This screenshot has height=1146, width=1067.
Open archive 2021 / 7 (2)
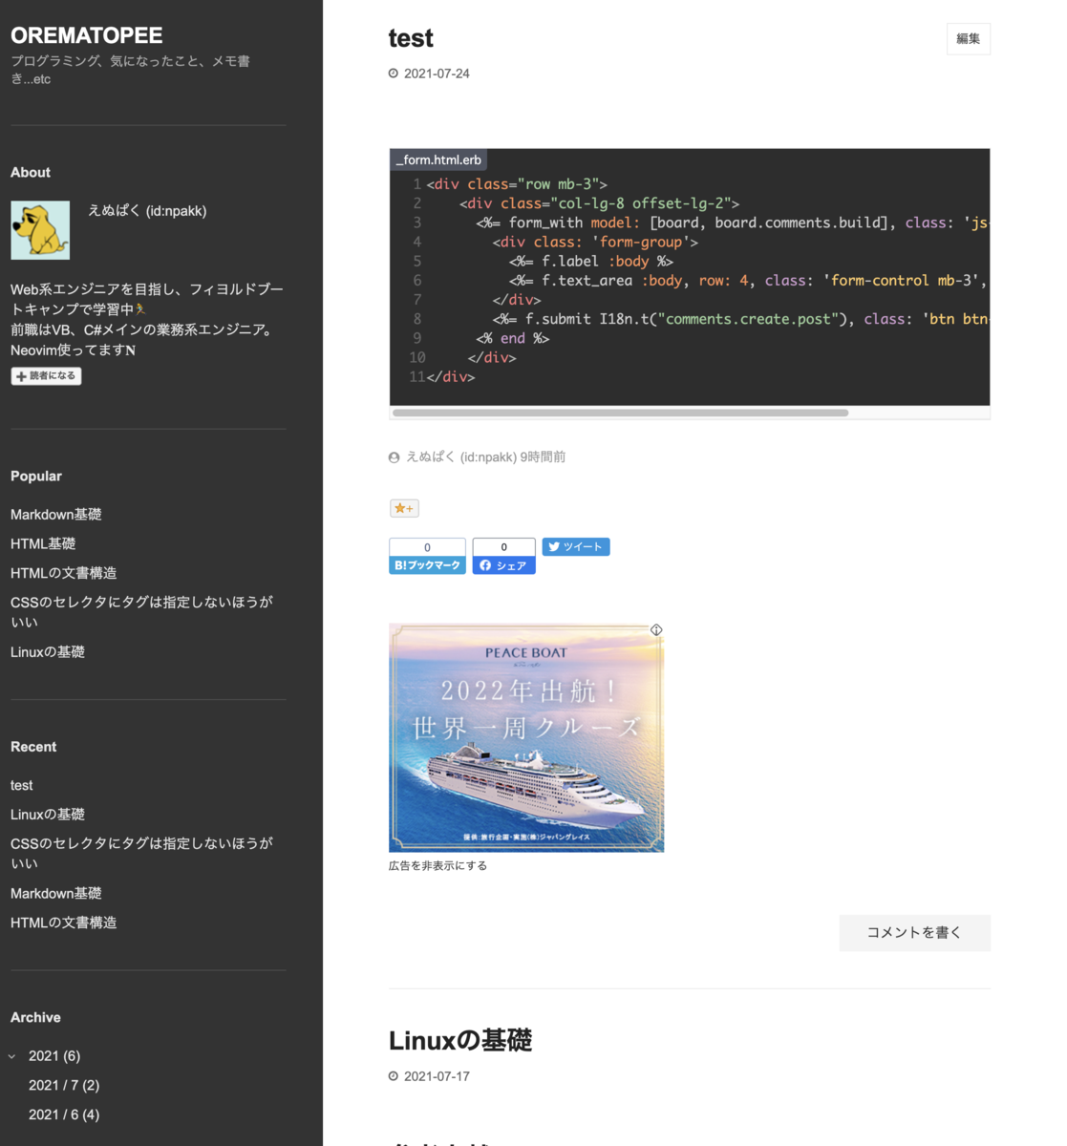pos(64,1086)
